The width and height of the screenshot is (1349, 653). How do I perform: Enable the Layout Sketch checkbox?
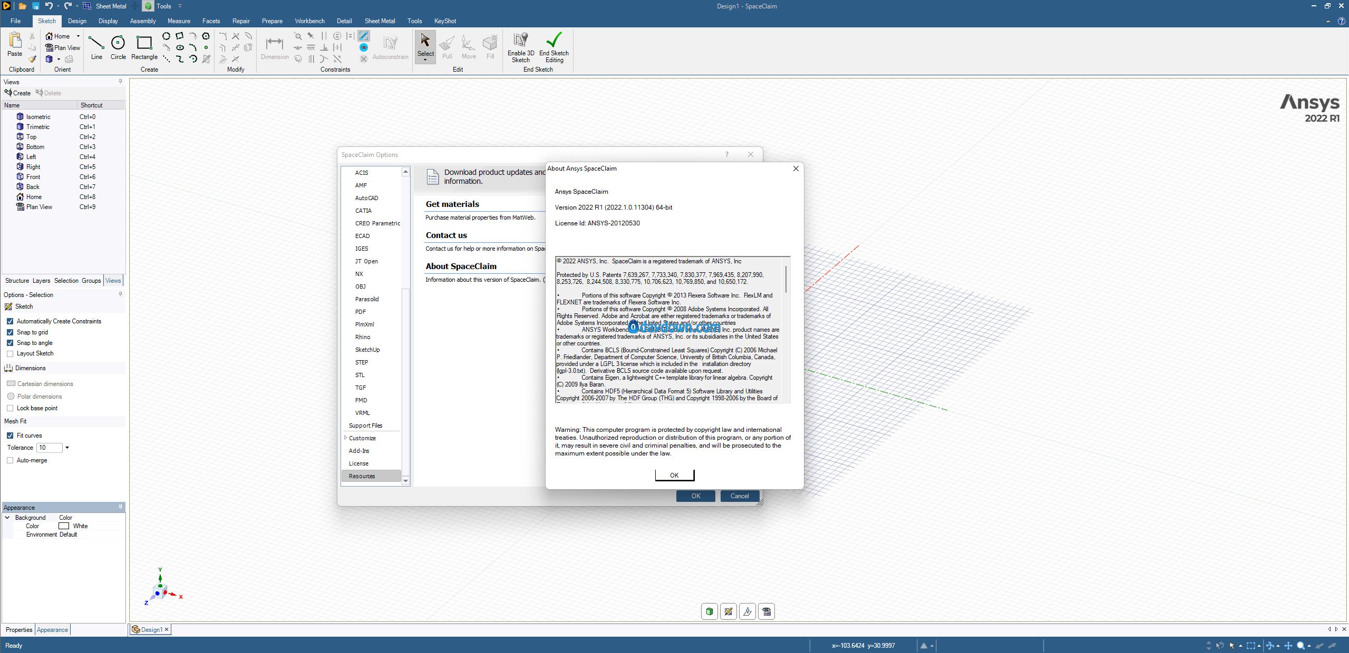pos(10,353)
